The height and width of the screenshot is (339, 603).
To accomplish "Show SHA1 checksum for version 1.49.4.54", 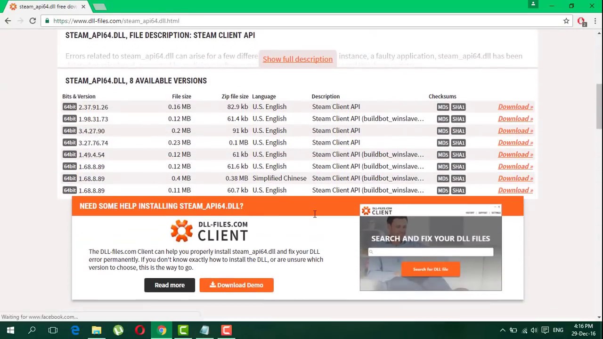I will click(x=458, y=154).
